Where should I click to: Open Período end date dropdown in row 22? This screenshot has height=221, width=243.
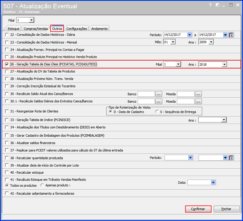click(x=225, y=35)
